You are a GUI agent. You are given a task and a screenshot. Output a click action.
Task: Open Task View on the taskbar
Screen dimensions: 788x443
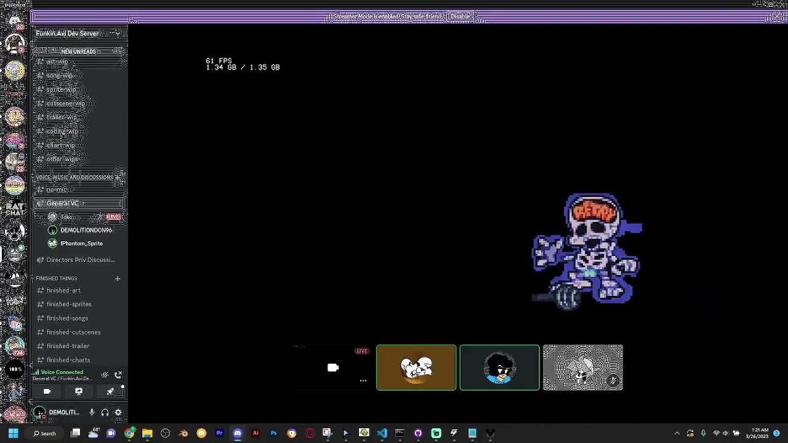[x=75, y=434]
